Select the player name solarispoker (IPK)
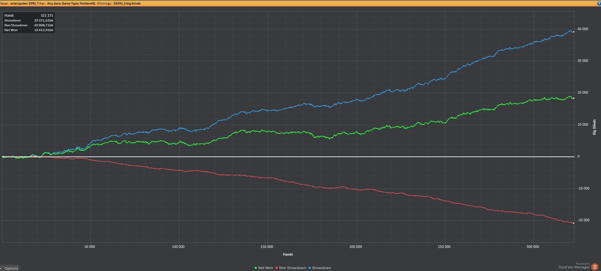 (23, 3)
